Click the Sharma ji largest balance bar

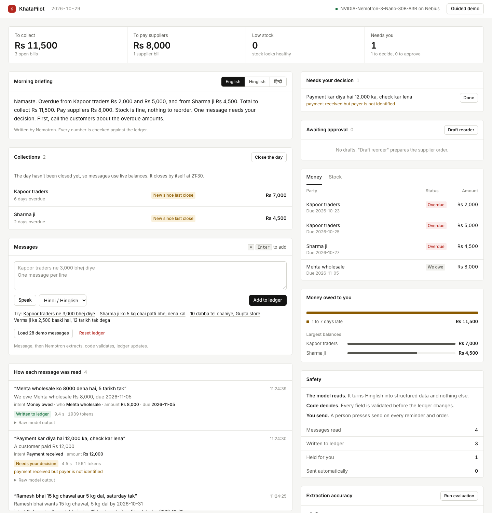401,353
